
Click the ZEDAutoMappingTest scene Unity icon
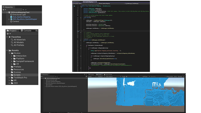pyautogui.click(x=9, y=13)
